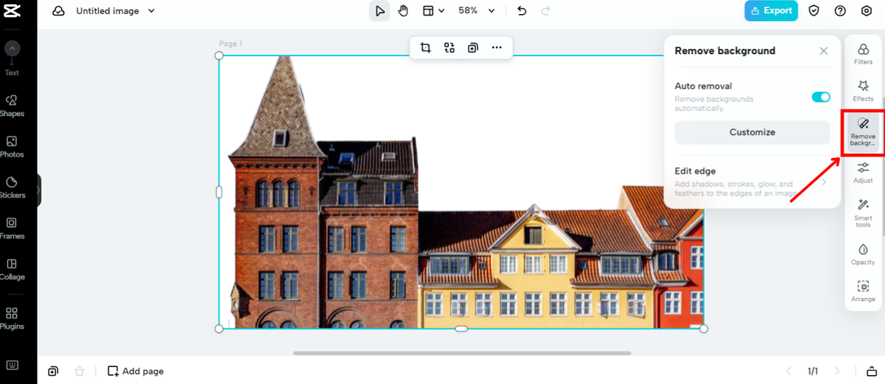Expand the collapsed left side panel handle
The height and width of the screenshot is (384, 885).
(x=39, y=190)
